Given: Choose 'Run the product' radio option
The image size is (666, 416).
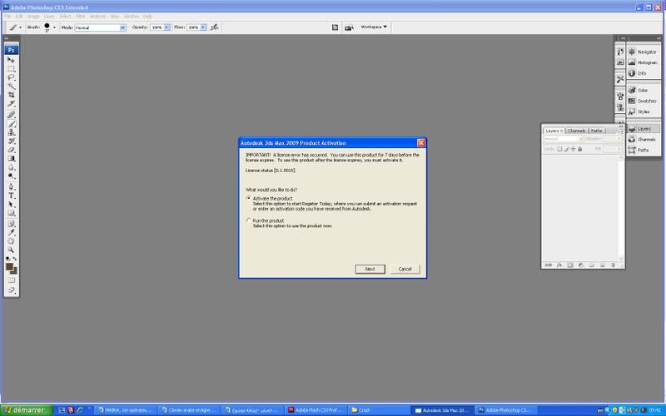Looking at the screenshot, I should point(249,220).
